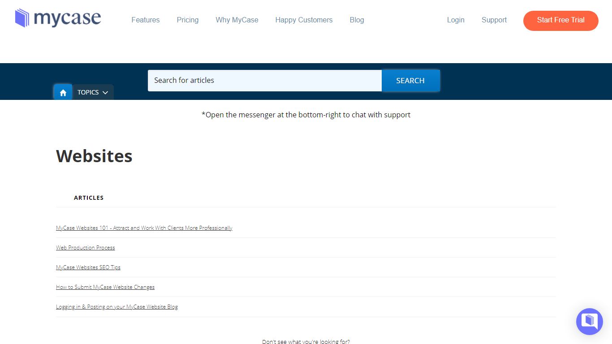Expand the Topics dropdown

point(93,92)
